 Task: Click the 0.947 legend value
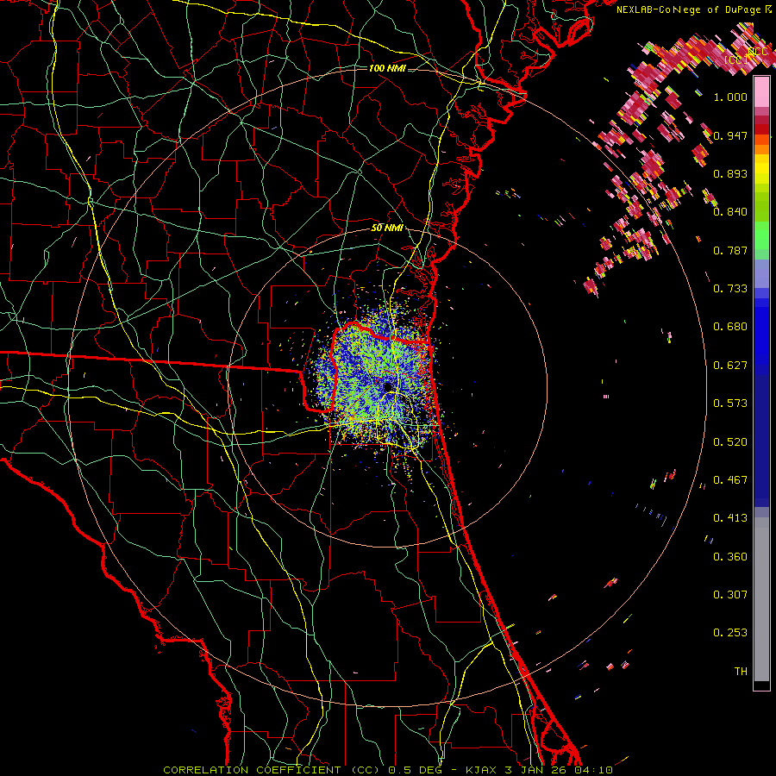(730, 135)
